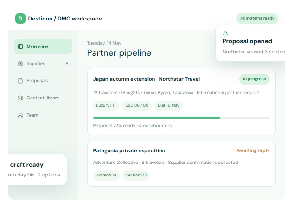Image resolution: width=294 pixels, height=209 pixels.
Task: Open the Proposals section
Action: point(43,81)
